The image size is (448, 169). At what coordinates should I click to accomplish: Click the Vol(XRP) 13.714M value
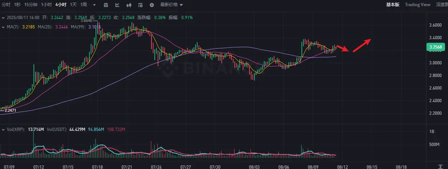click(x=36, y=129)
